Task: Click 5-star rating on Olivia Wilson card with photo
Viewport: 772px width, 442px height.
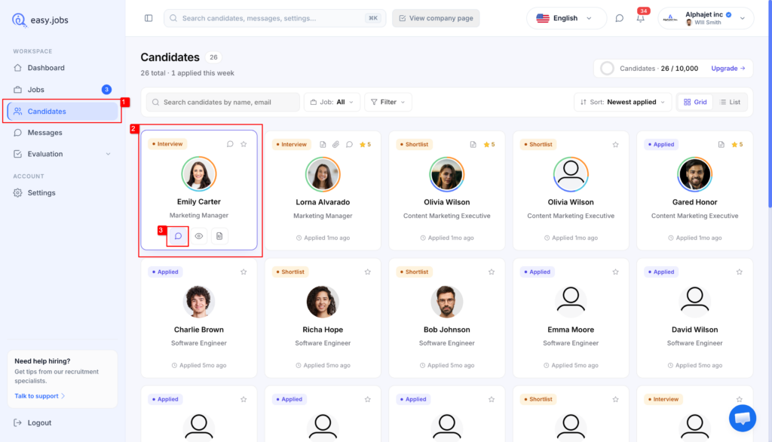Action: point(489,144)
